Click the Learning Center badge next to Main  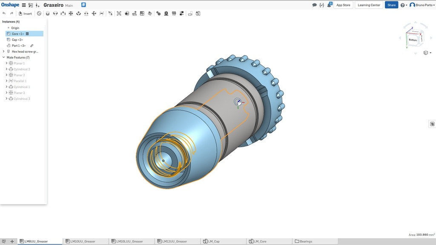[83, 5]
